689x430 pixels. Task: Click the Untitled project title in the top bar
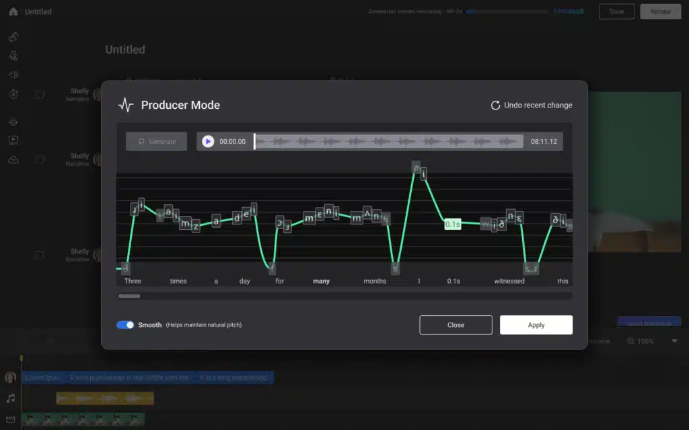click(x=37, y=11)
